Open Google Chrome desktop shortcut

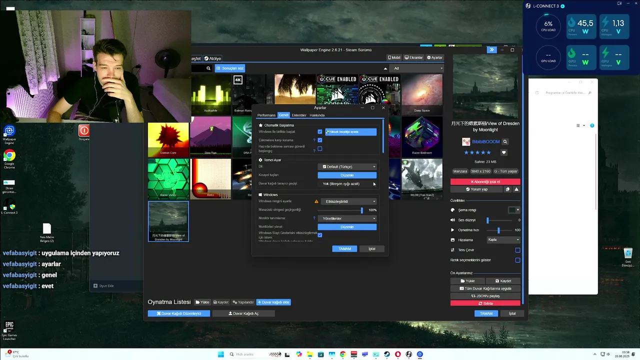[9, 159]
